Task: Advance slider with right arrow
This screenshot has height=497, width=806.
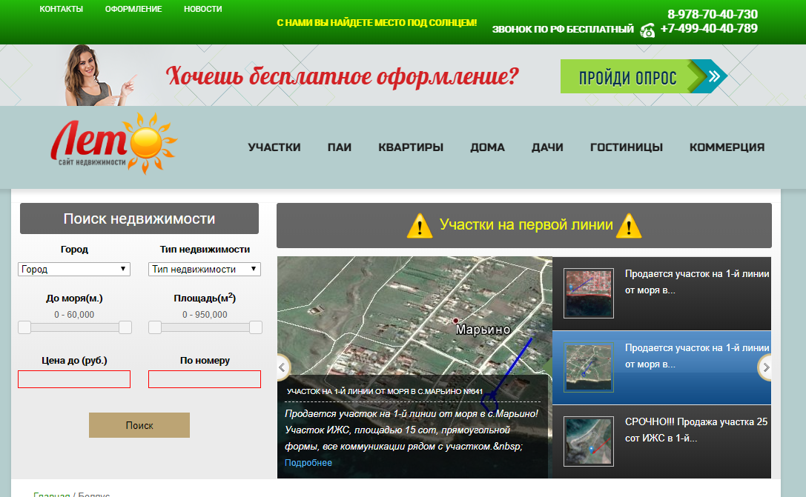Action: click(766, 367)
